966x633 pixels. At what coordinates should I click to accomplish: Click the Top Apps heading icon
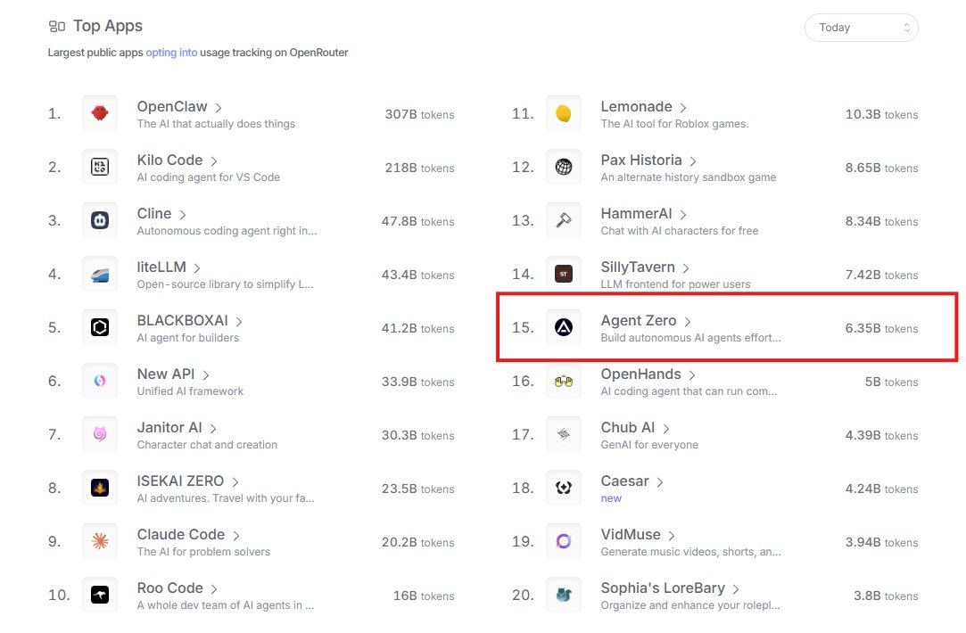coord(57,27)
